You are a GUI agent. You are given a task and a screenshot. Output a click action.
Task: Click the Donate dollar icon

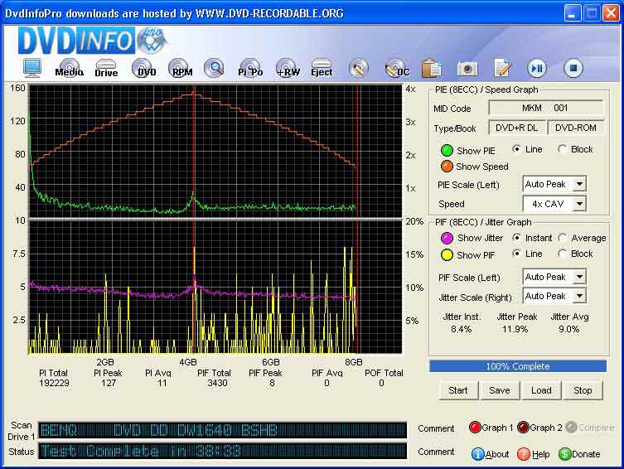[x=564, y=454]
